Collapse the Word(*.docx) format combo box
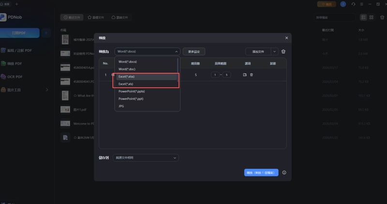This screenshot has width=387, height=204. click(x=147, y=51)
